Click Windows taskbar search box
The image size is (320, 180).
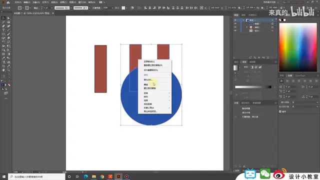(x=36, y=176)
